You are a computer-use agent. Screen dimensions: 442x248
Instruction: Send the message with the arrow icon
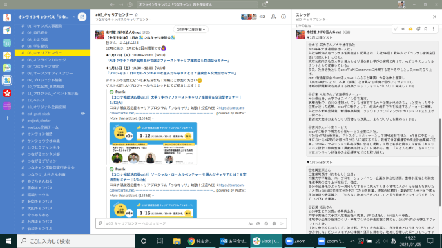pos(282,223)
